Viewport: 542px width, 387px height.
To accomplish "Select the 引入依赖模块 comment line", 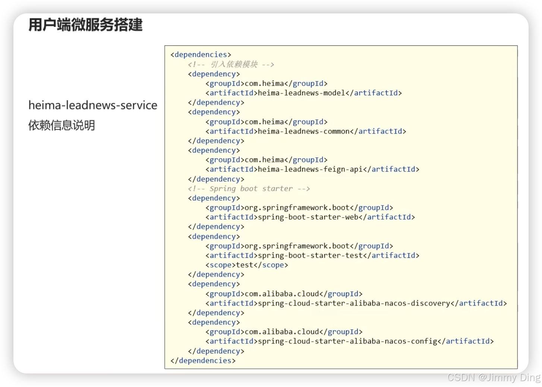I will 231,64.
